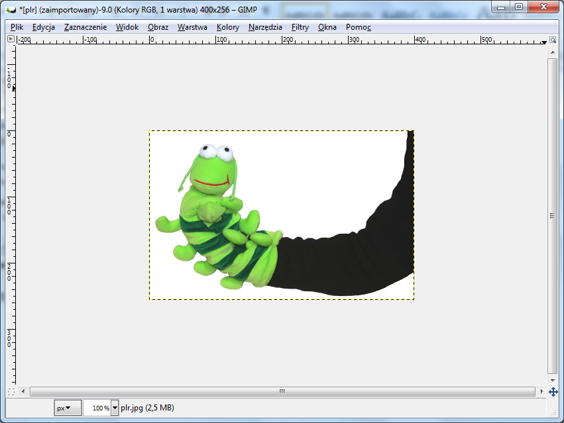The width and height of the screenshot is (564, 423).
Task: Minimize the GIMP window
Action: click(x=500, y=7)
